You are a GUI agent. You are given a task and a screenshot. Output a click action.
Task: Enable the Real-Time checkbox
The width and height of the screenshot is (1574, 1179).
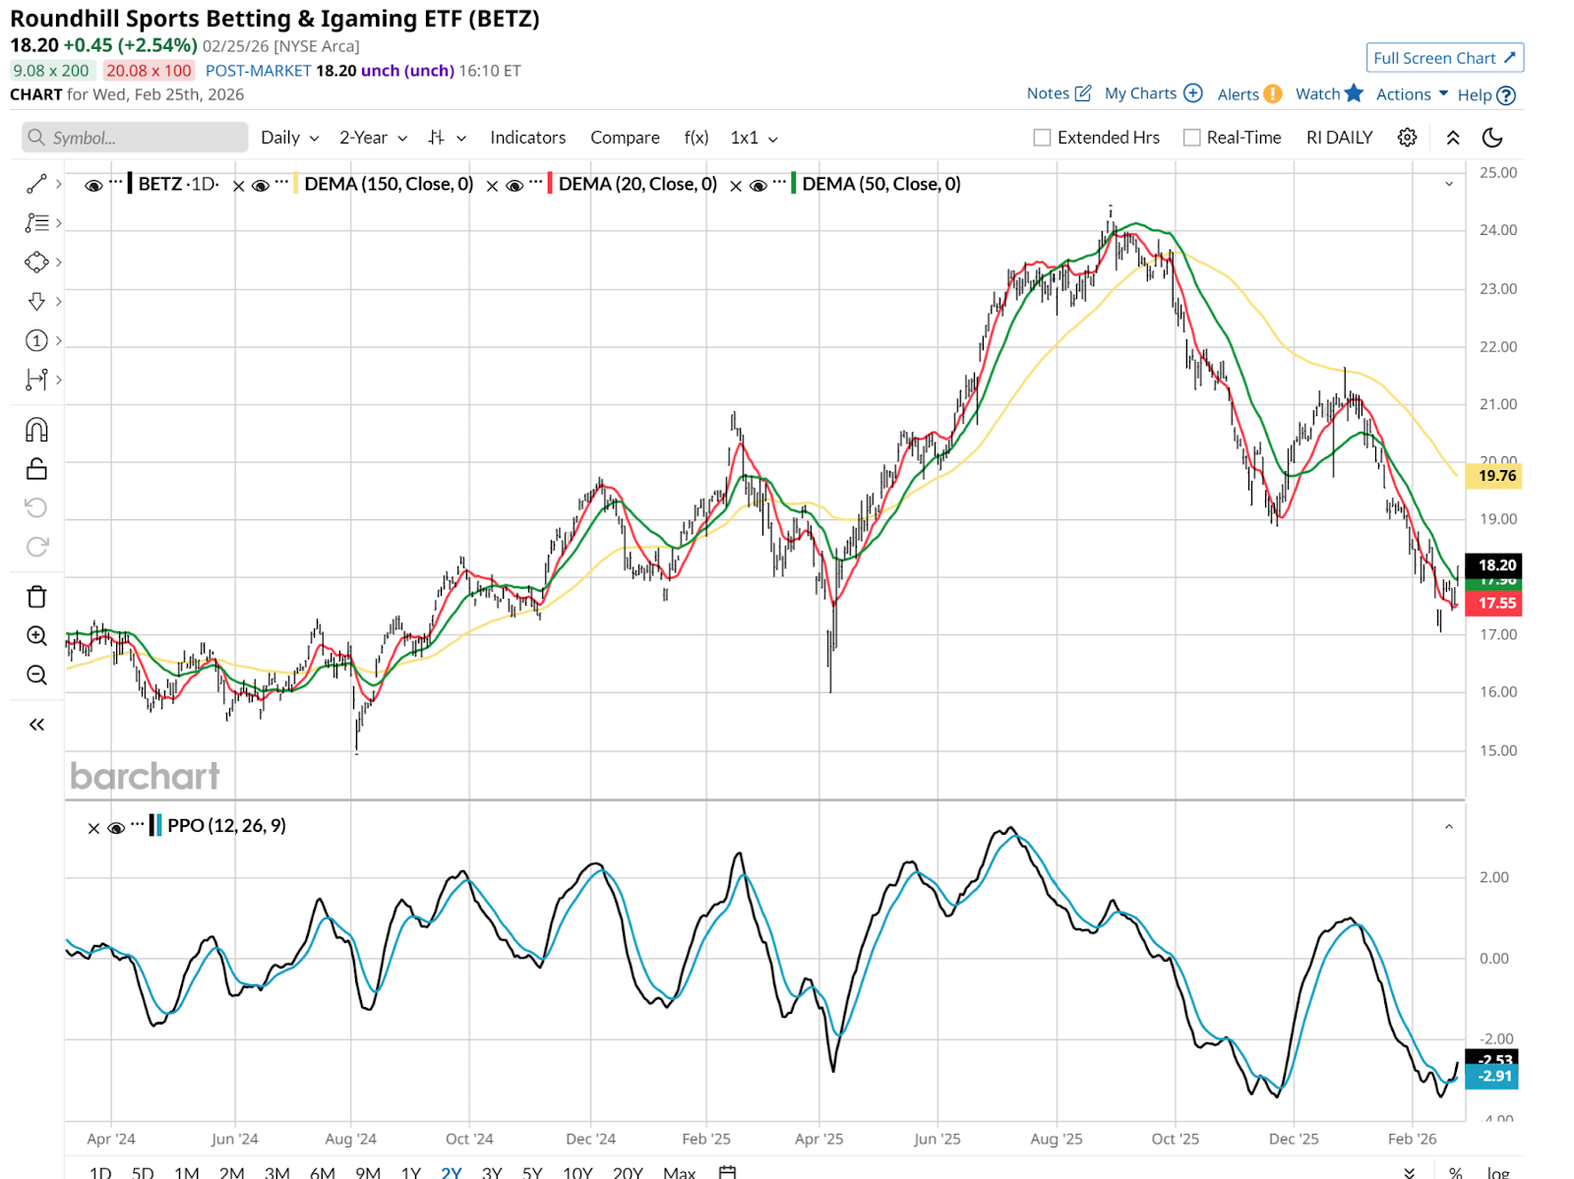tap(1191, 138)
